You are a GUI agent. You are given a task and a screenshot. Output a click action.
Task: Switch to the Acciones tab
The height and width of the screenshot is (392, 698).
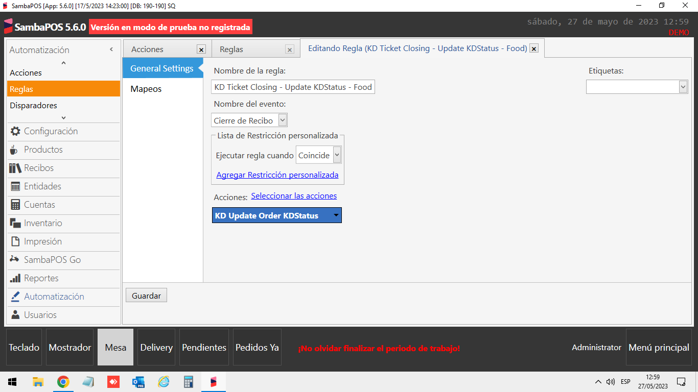(x=147, y=50)
